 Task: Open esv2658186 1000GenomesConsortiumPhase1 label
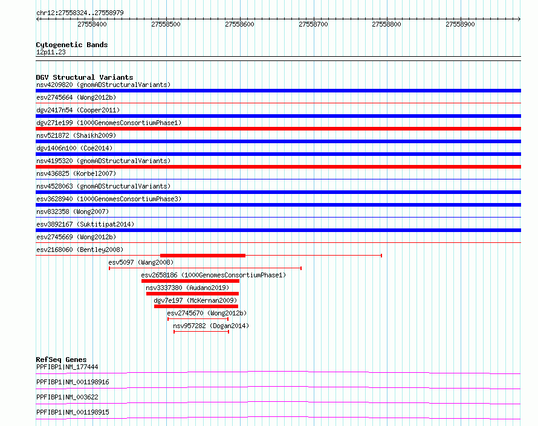213,275
